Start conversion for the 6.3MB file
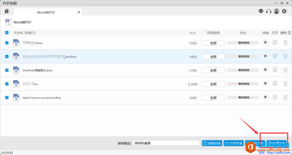Image resolution: width=292 pixels, height=155 pixels. pyautogui.click(x=265, y=83)
